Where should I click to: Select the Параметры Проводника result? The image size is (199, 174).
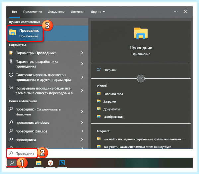[48, 53]
